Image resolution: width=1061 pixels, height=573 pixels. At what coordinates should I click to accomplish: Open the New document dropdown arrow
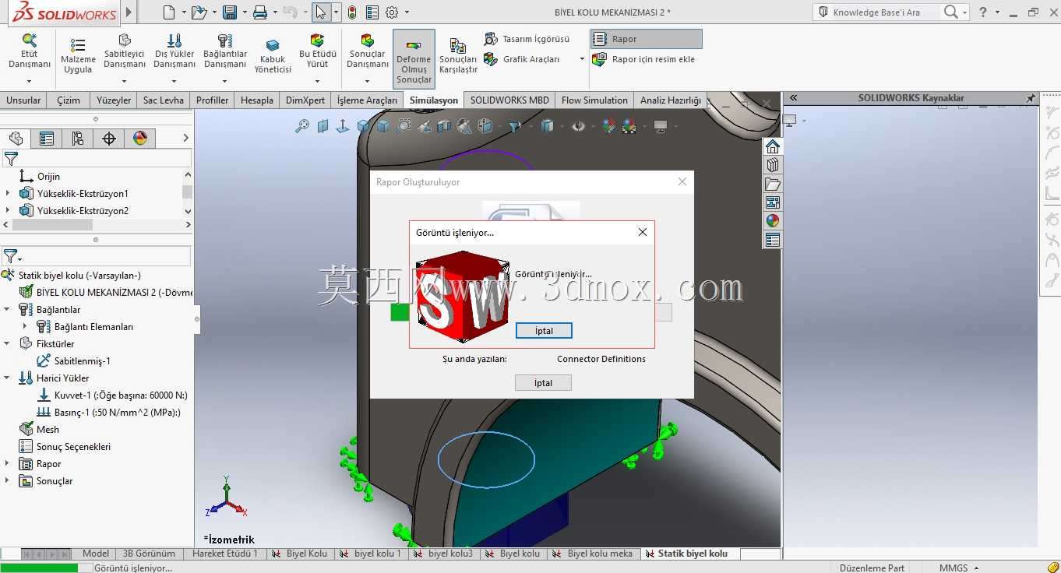coord(184,12)
